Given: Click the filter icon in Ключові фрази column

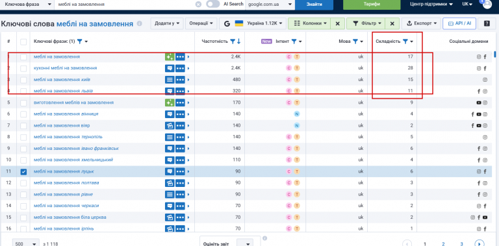Looking at the screenshot, I should point(79,42).
